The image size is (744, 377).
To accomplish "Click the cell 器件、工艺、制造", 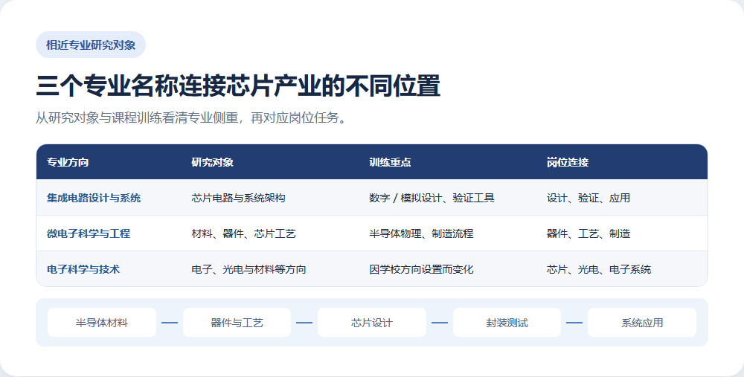I will 589,233.
